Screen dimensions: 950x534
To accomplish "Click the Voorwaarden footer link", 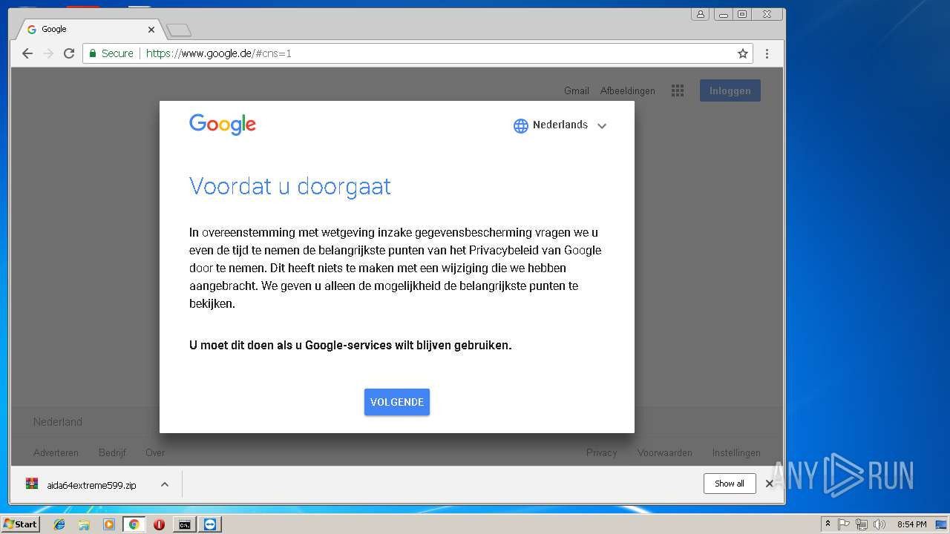I will pyautogui.click(x=664, y=452).
